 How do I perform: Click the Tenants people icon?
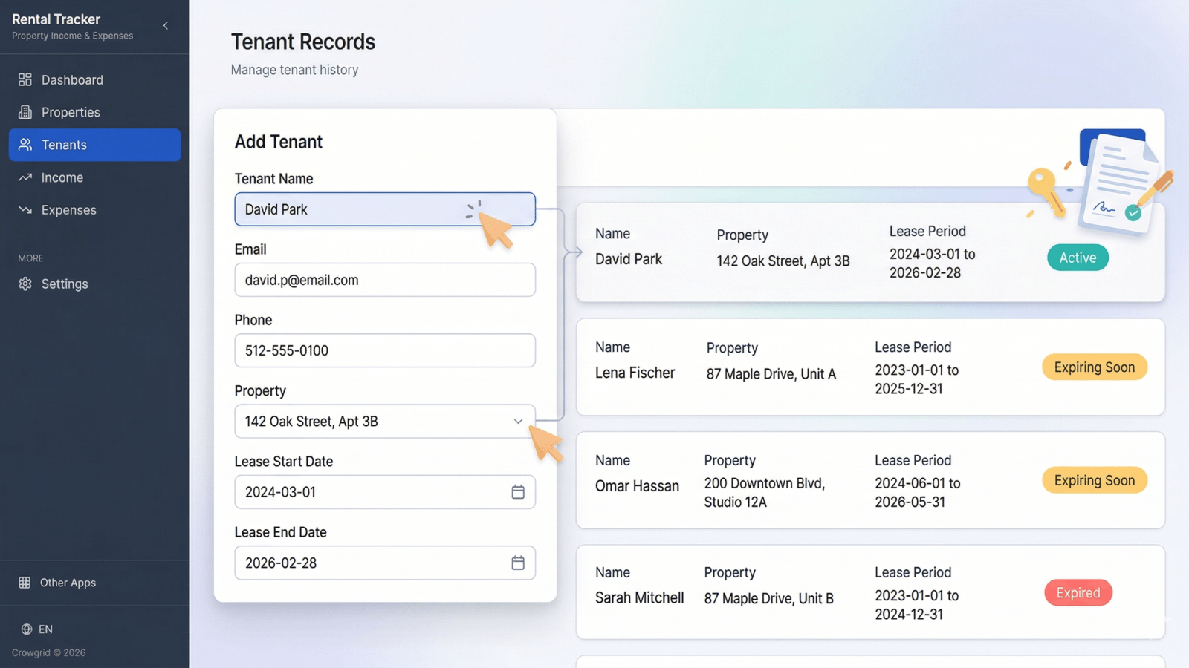(25, 145)
